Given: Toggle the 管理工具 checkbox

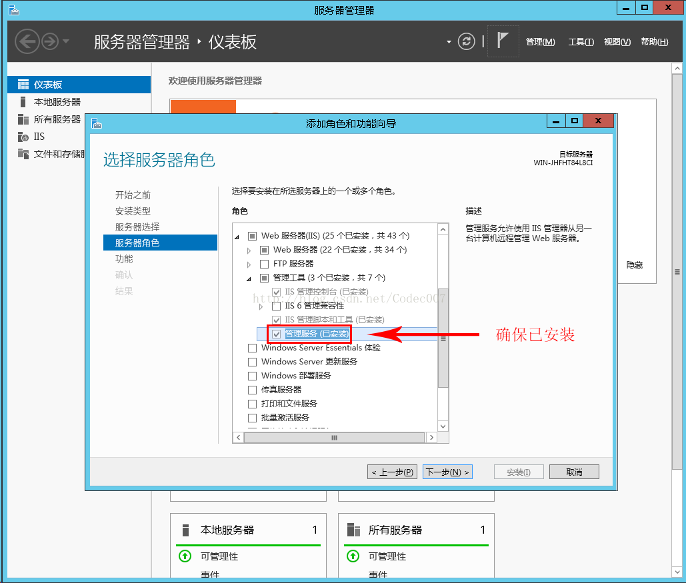Looking at the screenshot, I should [x=264, y=278].
